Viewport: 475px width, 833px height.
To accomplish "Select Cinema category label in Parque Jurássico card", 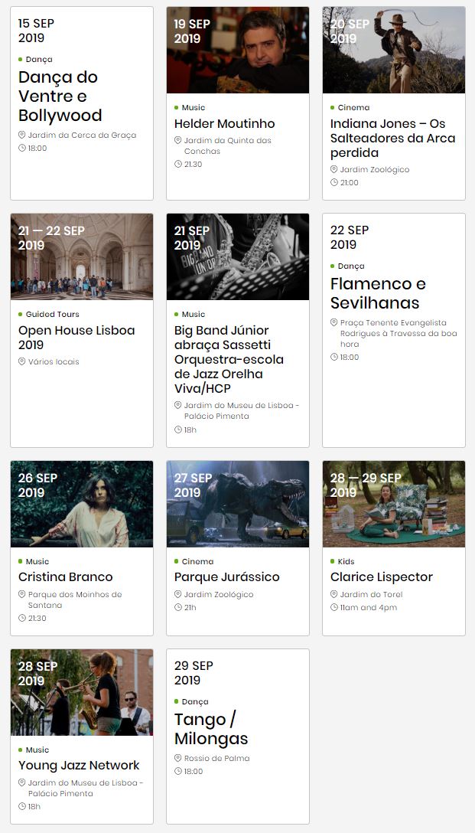I will (x=197, y=561).
